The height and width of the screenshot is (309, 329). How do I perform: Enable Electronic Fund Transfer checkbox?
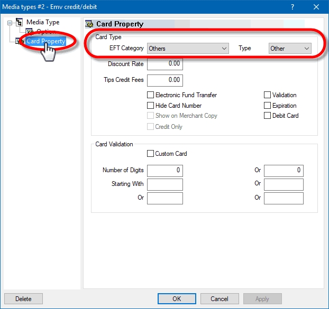pyautogui.click(x=151, y=95)
